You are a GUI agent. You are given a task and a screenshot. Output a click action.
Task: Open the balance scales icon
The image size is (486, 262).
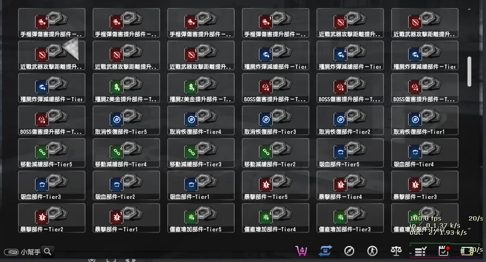(x=396, y=251)
